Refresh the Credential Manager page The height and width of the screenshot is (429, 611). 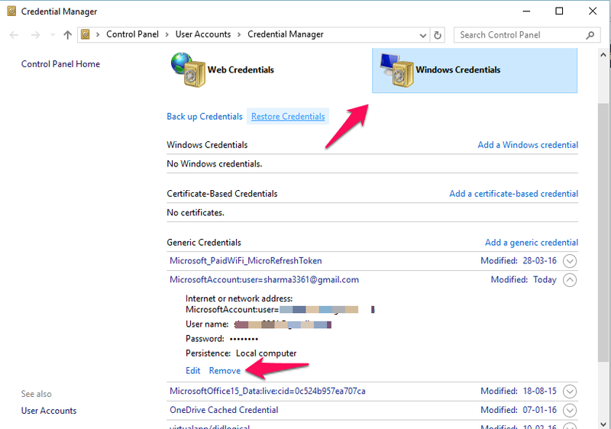(x=438, y=35)
